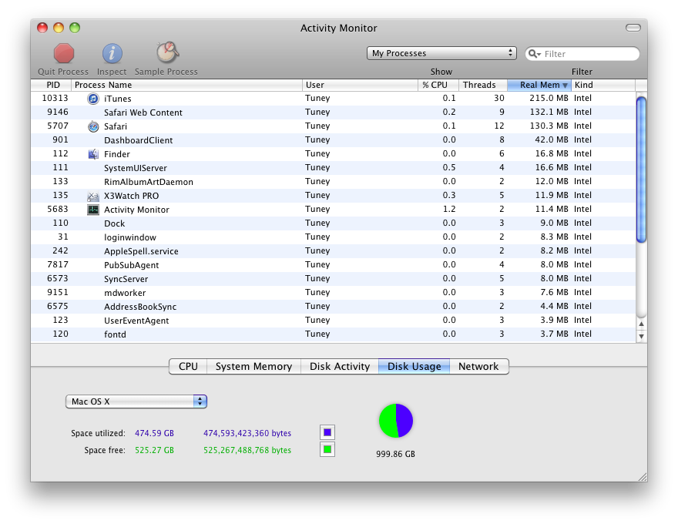
Task: Click the 215.0 MB memory value
Action: [x=549, y=98]
